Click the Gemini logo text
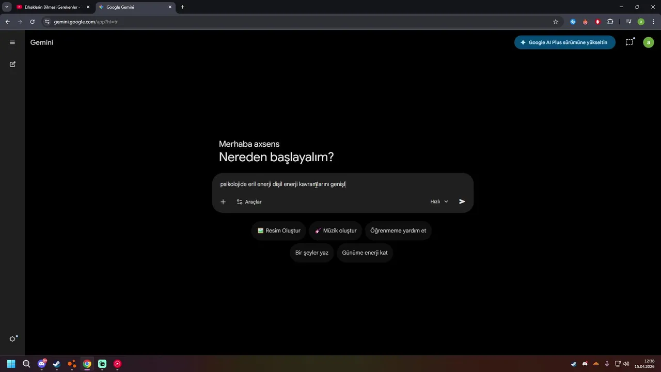 coord(42,42)
